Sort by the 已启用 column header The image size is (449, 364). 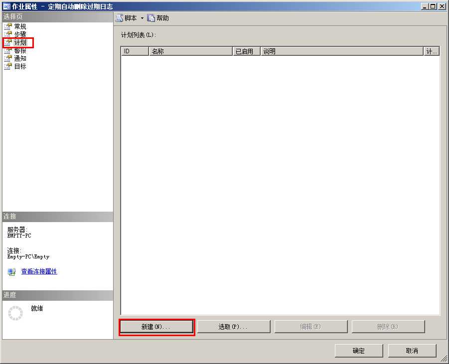click(247, 51)
